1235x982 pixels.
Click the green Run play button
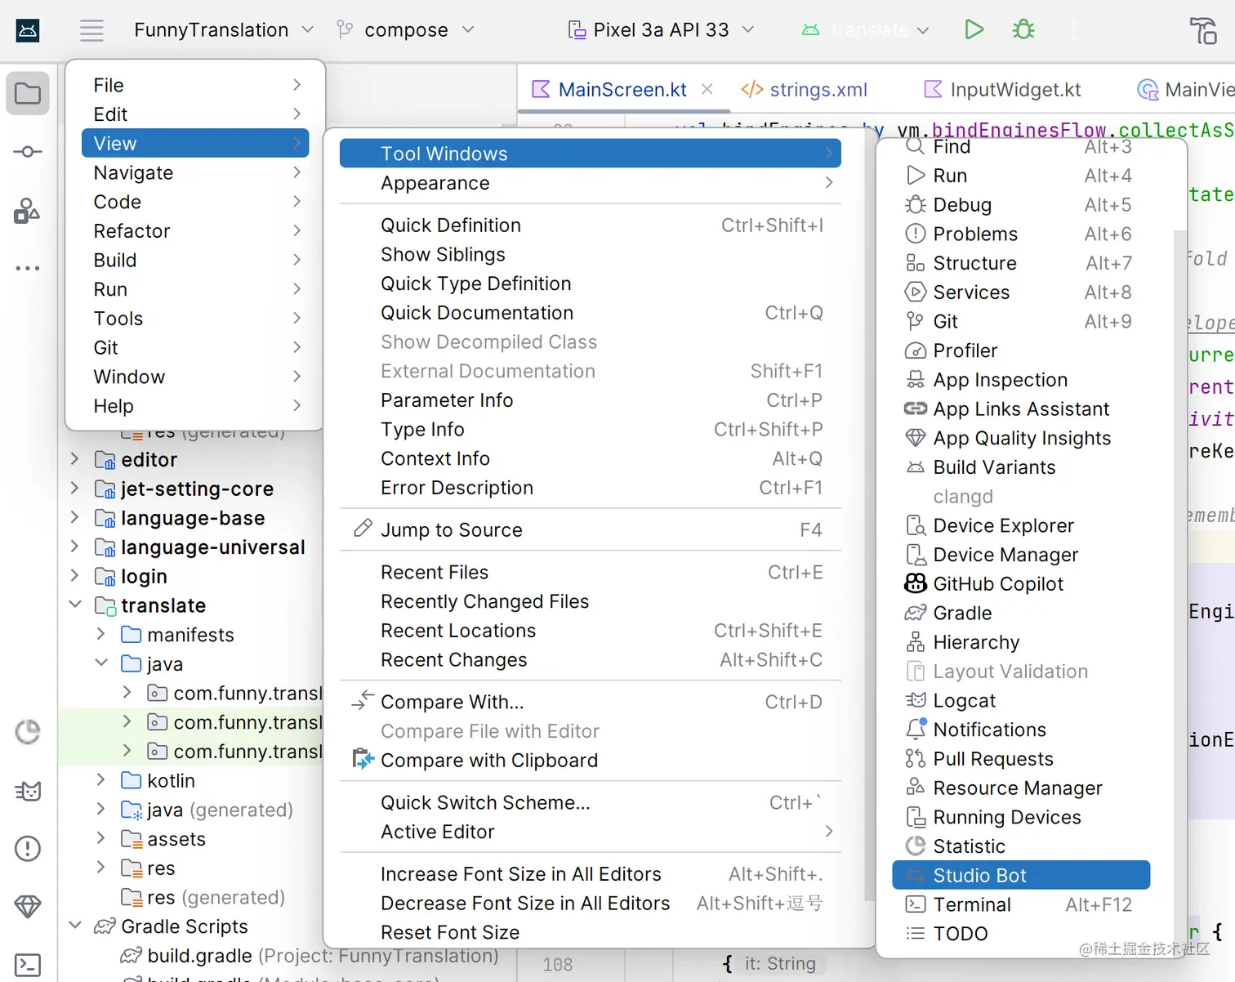pos(974,30)
